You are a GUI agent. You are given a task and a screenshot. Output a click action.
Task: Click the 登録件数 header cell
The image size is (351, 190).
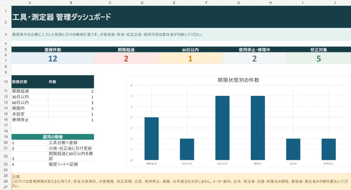(52, 49)
